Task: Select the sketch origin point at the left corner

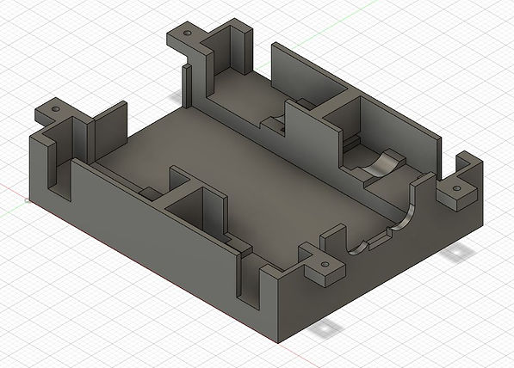Action: [x=28, y=200]
